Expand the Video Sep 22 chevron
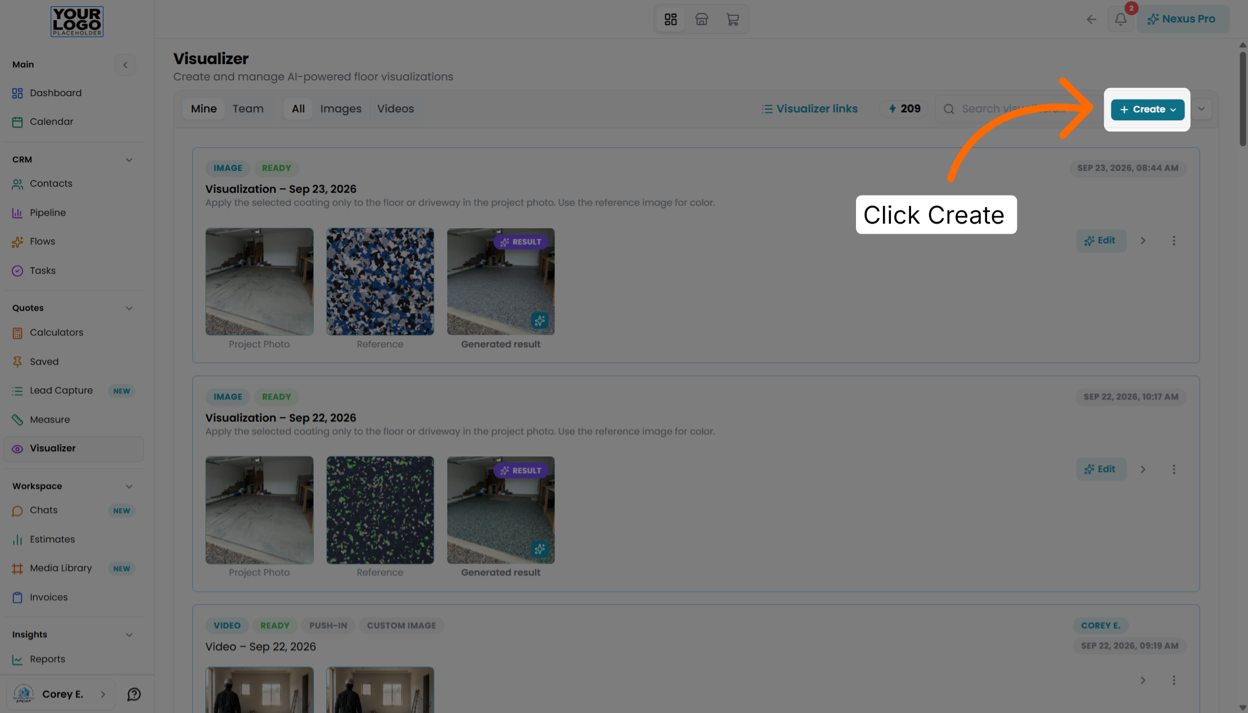The image size is (1248, 713). tap(1143, 680)
